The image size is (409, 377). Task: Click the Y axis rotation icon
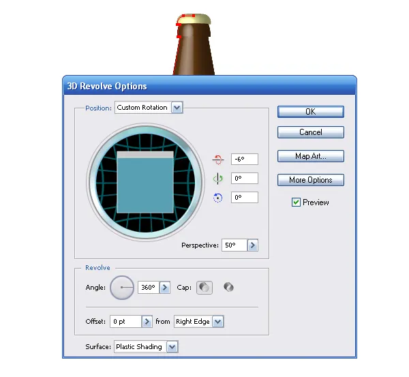[x=218, y=179]
